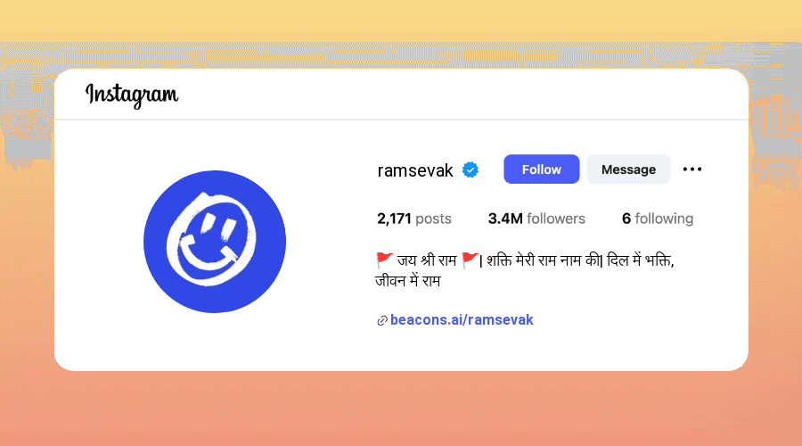
Task: Click the blue verified badge
Action: [471, 169]
